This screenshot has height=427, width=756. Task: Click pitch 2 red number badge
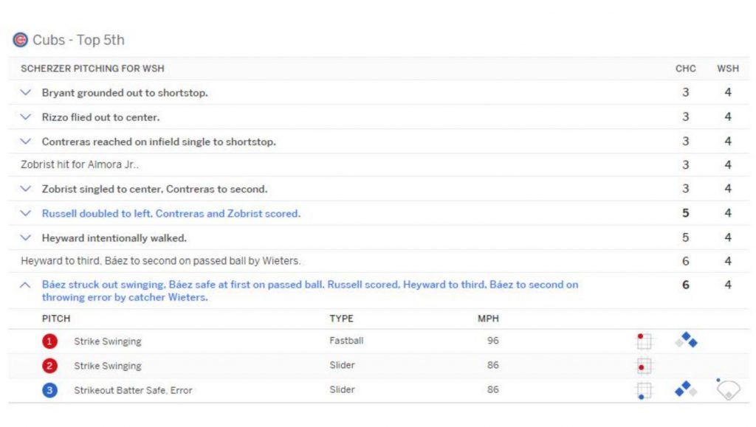pos(49,366)
